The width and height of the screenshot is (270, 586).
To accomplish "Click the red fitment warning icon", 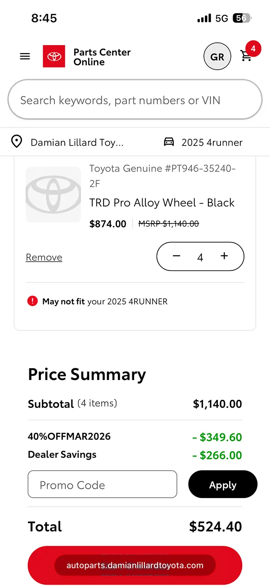I will click(32, 301).
